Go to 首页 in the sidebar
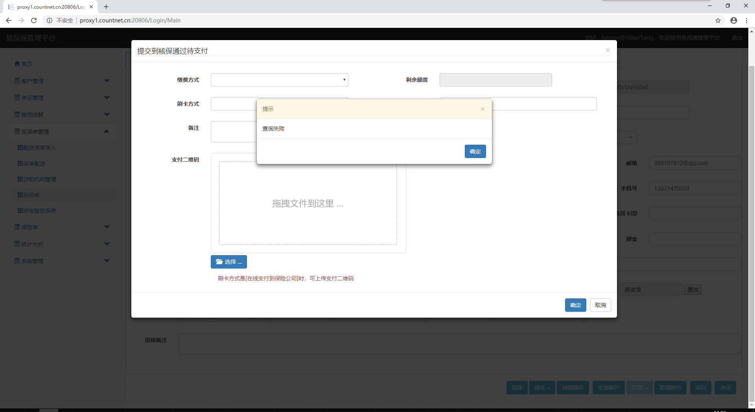Screen dimensions: 755x412 24,64
